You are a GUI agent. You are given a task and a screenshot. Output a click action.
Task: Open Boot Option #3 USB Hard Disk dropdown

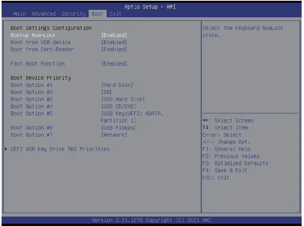[x=123, y=99]
